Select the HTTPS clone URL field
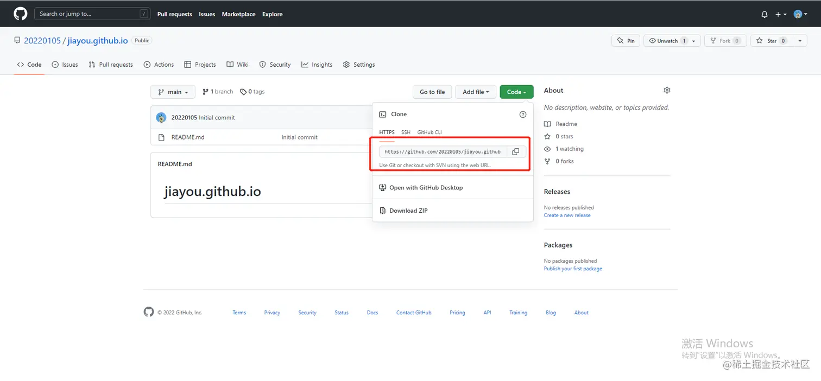This screenshot has height=381, width=821. pos(443,151)
